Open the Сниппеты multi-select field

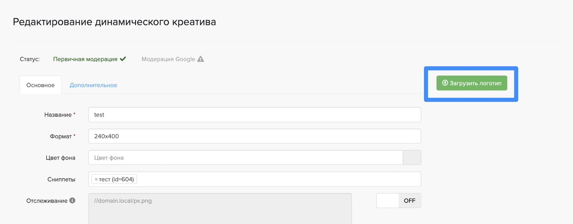(x=279, y=179)
